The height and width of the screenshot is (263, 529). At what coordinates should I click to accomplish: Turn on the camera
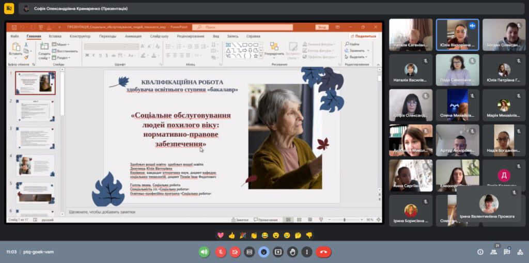click(x=235, y=252)
